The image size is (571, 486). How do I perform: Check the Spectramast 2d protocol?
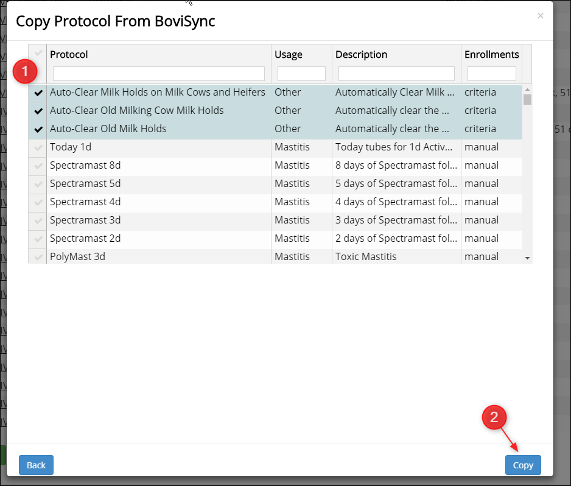[x=38, y=239]
